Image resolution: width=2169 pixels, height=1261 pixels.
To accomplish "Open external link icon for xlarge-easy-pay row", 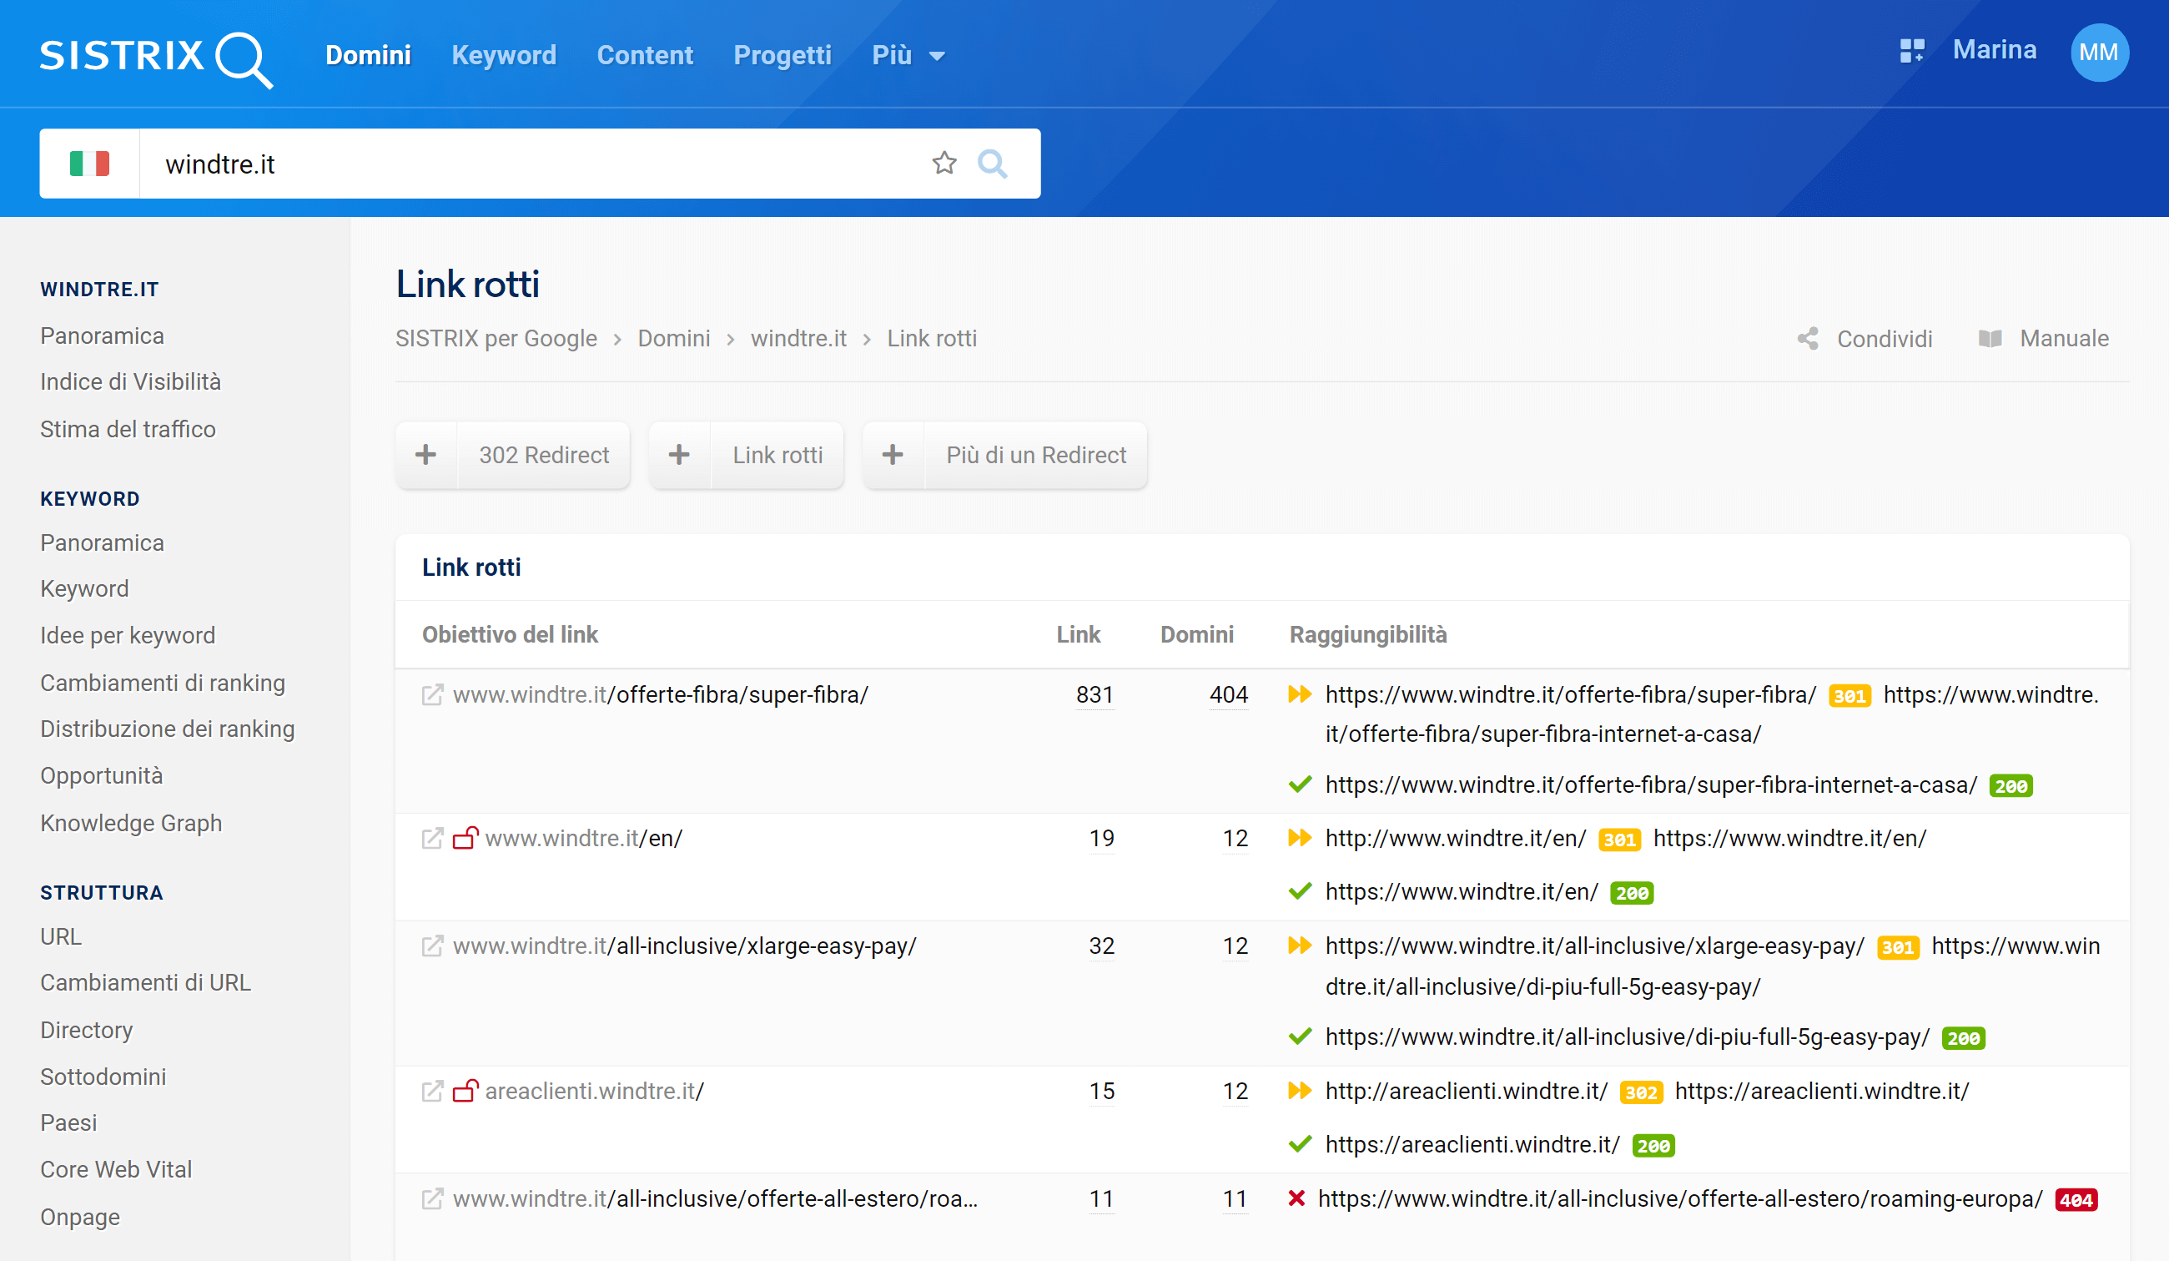I will (432, 946).
